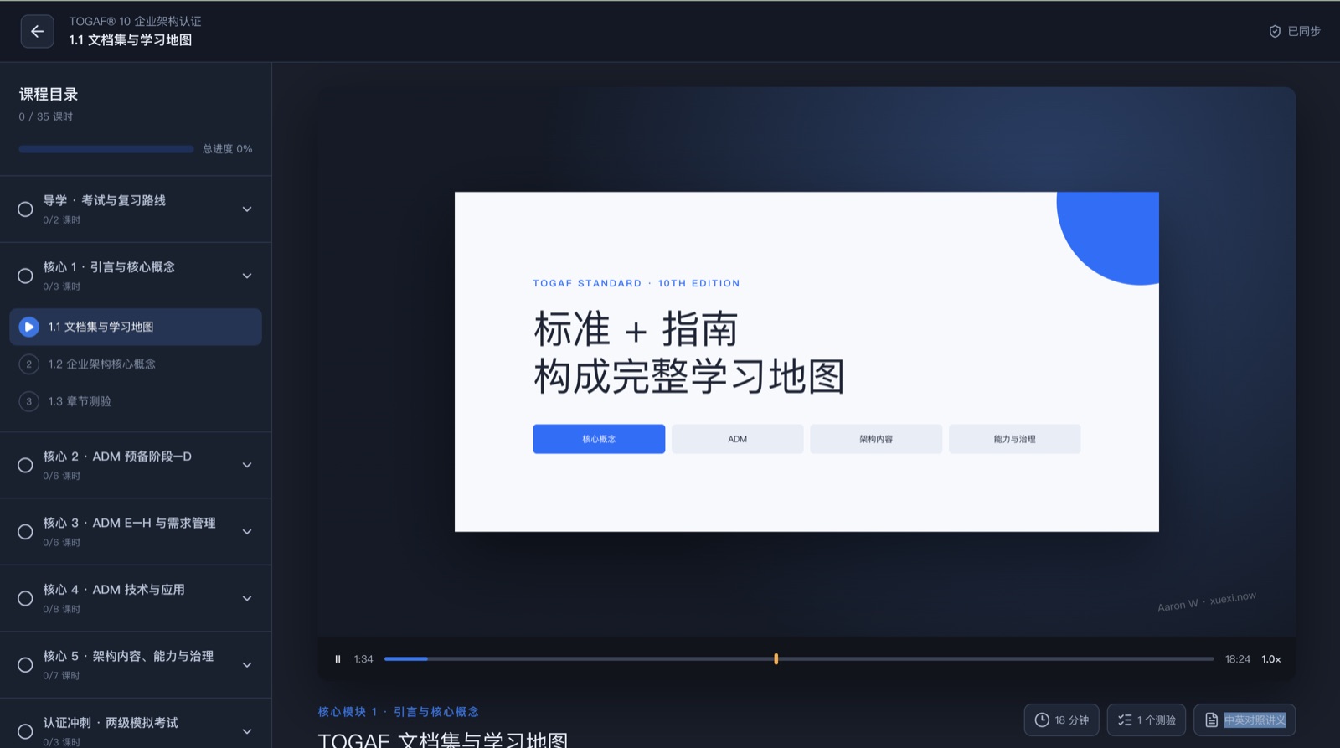1340x748 pixels.
Task: Open the 1.0x playback speed selector
Action: (x=1271, y=659)
